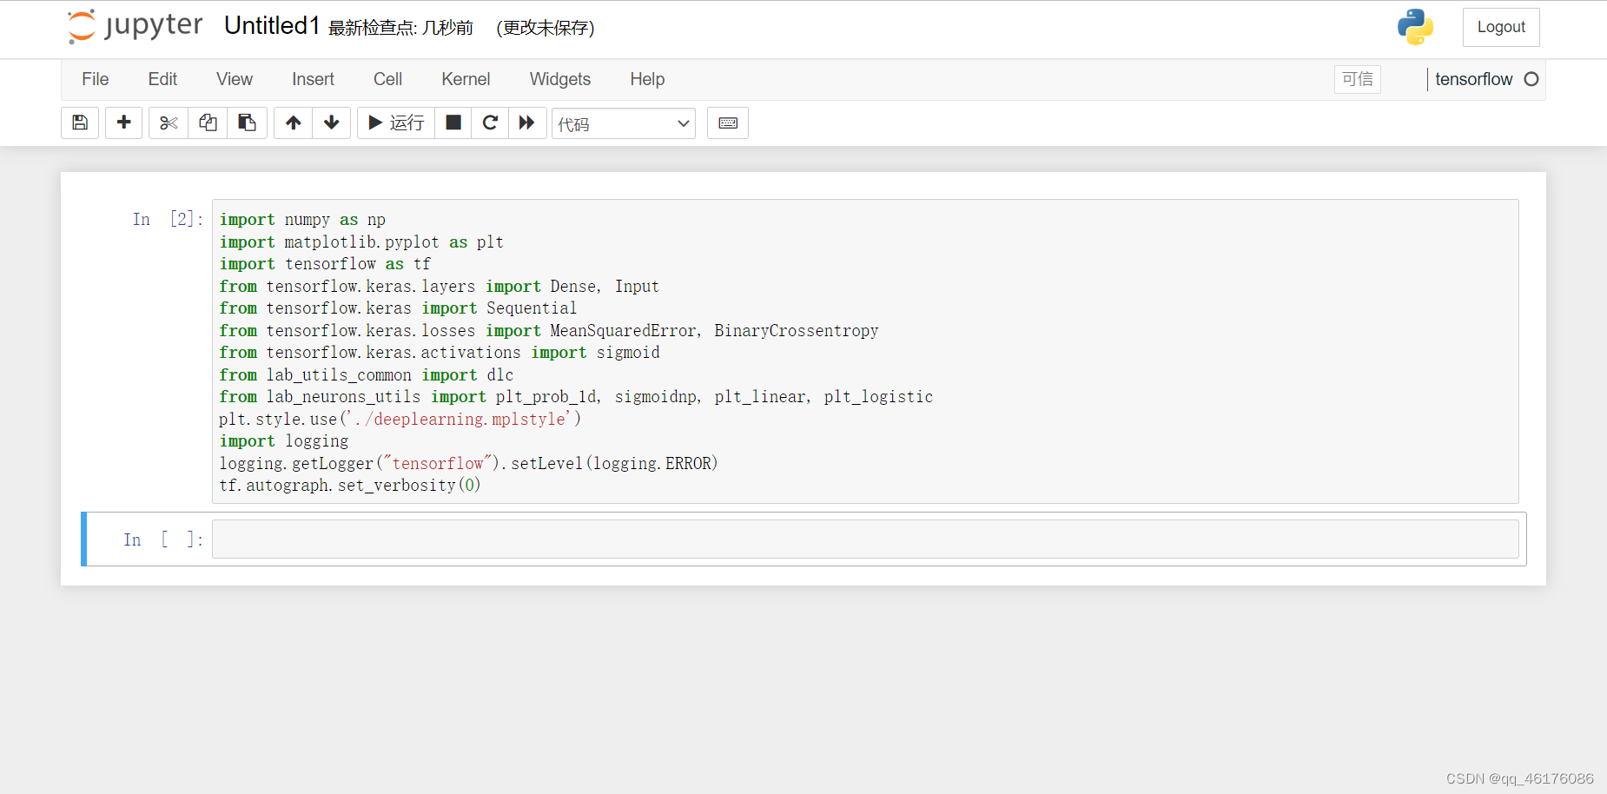Screen dimensions: 1607x794
Task: Click the kernel idle indicator circle
Action: (x=1531, y=79)
